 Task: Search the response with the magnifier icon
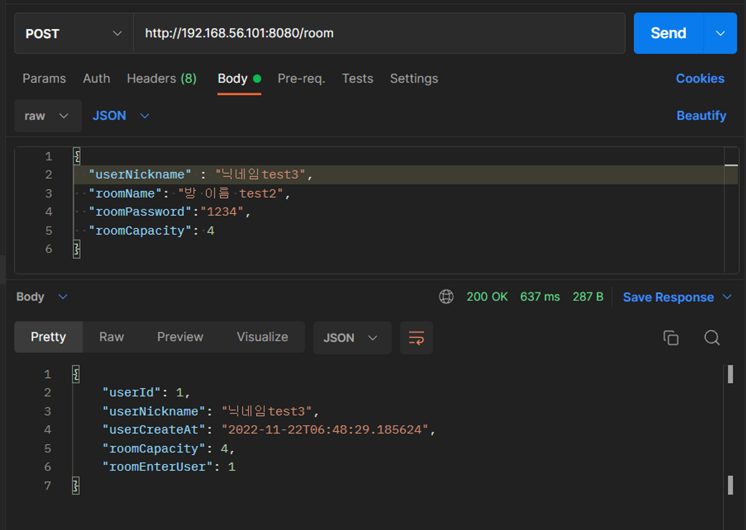click(x=712, y=338)
